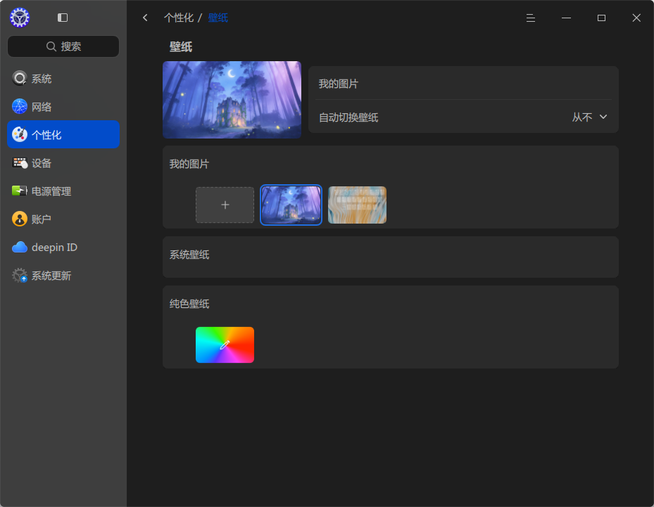Click 个性化 in the breadcrumb
The image size is (654, 507).
179,18
